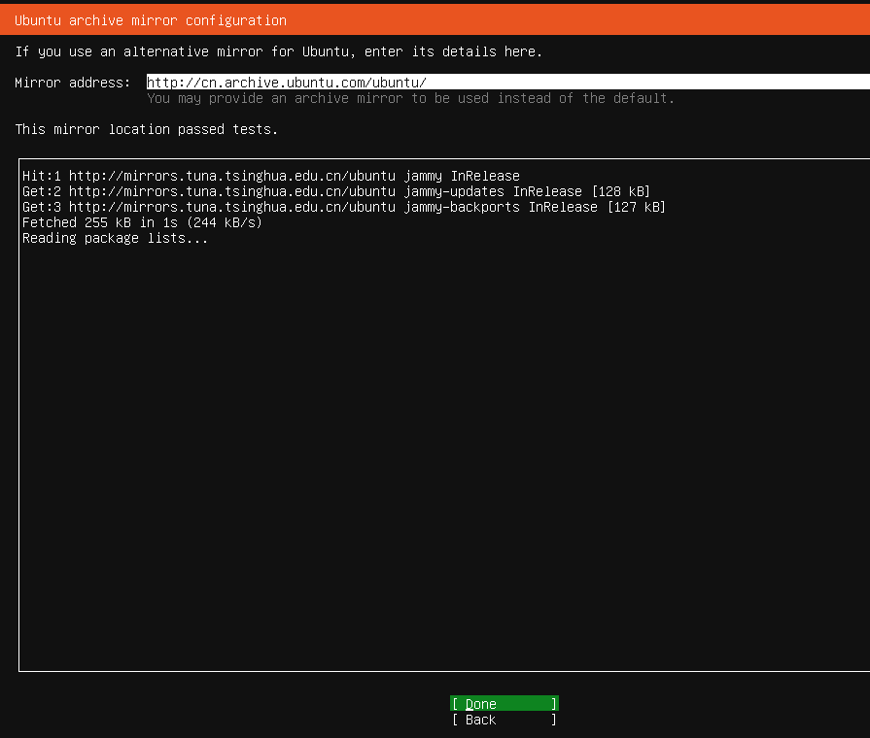870x738 pixels.
Task: Click the 'Get:3' jammy-backports InRelease log line
Action: pos(343,207)
